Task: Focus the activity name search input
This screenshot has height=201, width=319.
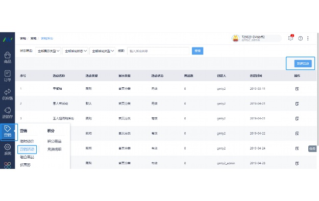Action: tap(158, 51)
